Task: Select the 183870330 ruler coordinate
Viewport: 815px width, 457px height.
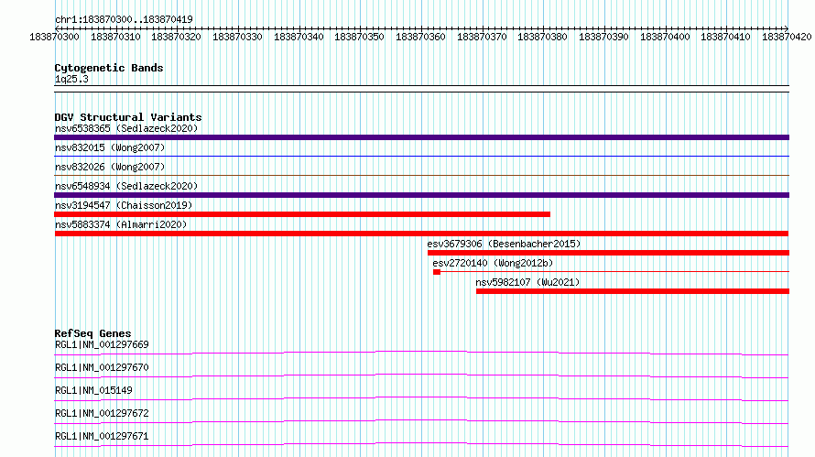Action: (237, 37)
